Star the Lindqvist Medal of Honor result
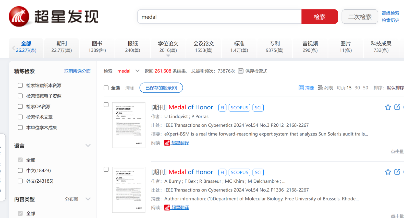Screen dimensions: 404x218 pos(388,107)
